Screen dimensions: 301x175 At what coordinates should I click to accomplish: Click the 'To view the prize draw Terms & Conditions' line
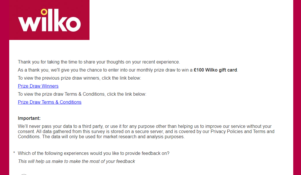[x=82, y=94]
